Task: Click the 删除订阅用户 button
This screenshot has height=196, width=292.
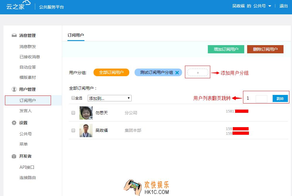Action: click(x=265, y=49)
